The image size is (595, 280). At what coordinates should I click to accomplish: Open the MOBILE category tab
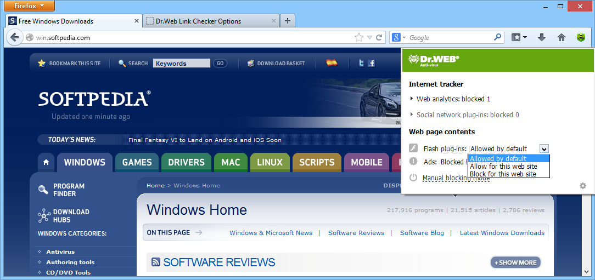click(367, 162)
